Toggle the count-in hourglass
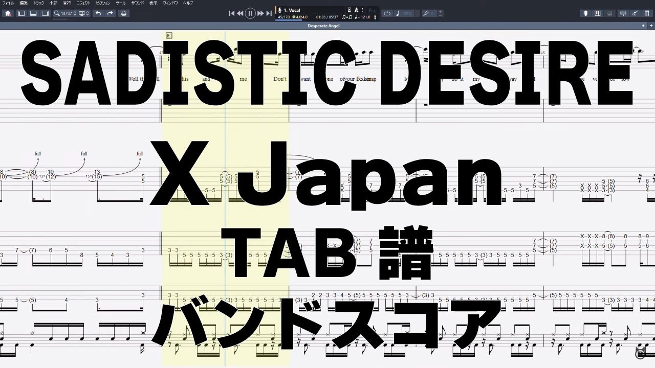This screenshot has height=368, width=655. pyautogui.click(x=350, y=10)
